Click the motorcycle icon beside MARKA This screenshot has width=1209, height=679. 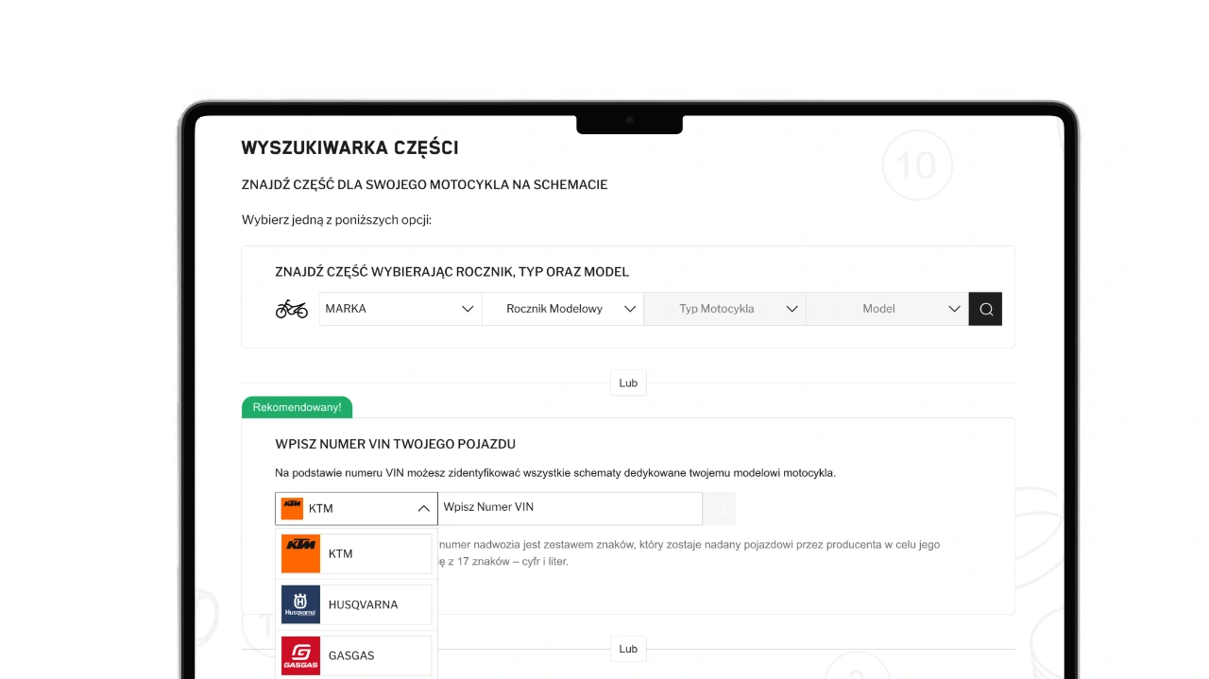click(x=292, y=309)
